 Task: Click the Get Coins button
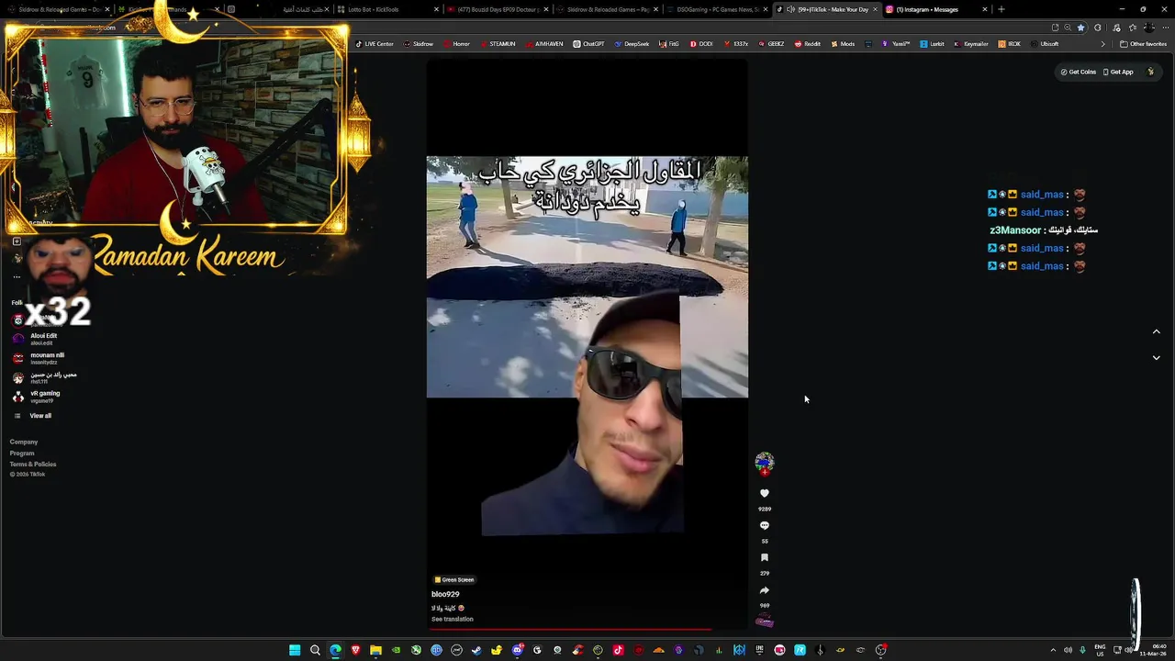point(1079,72)
